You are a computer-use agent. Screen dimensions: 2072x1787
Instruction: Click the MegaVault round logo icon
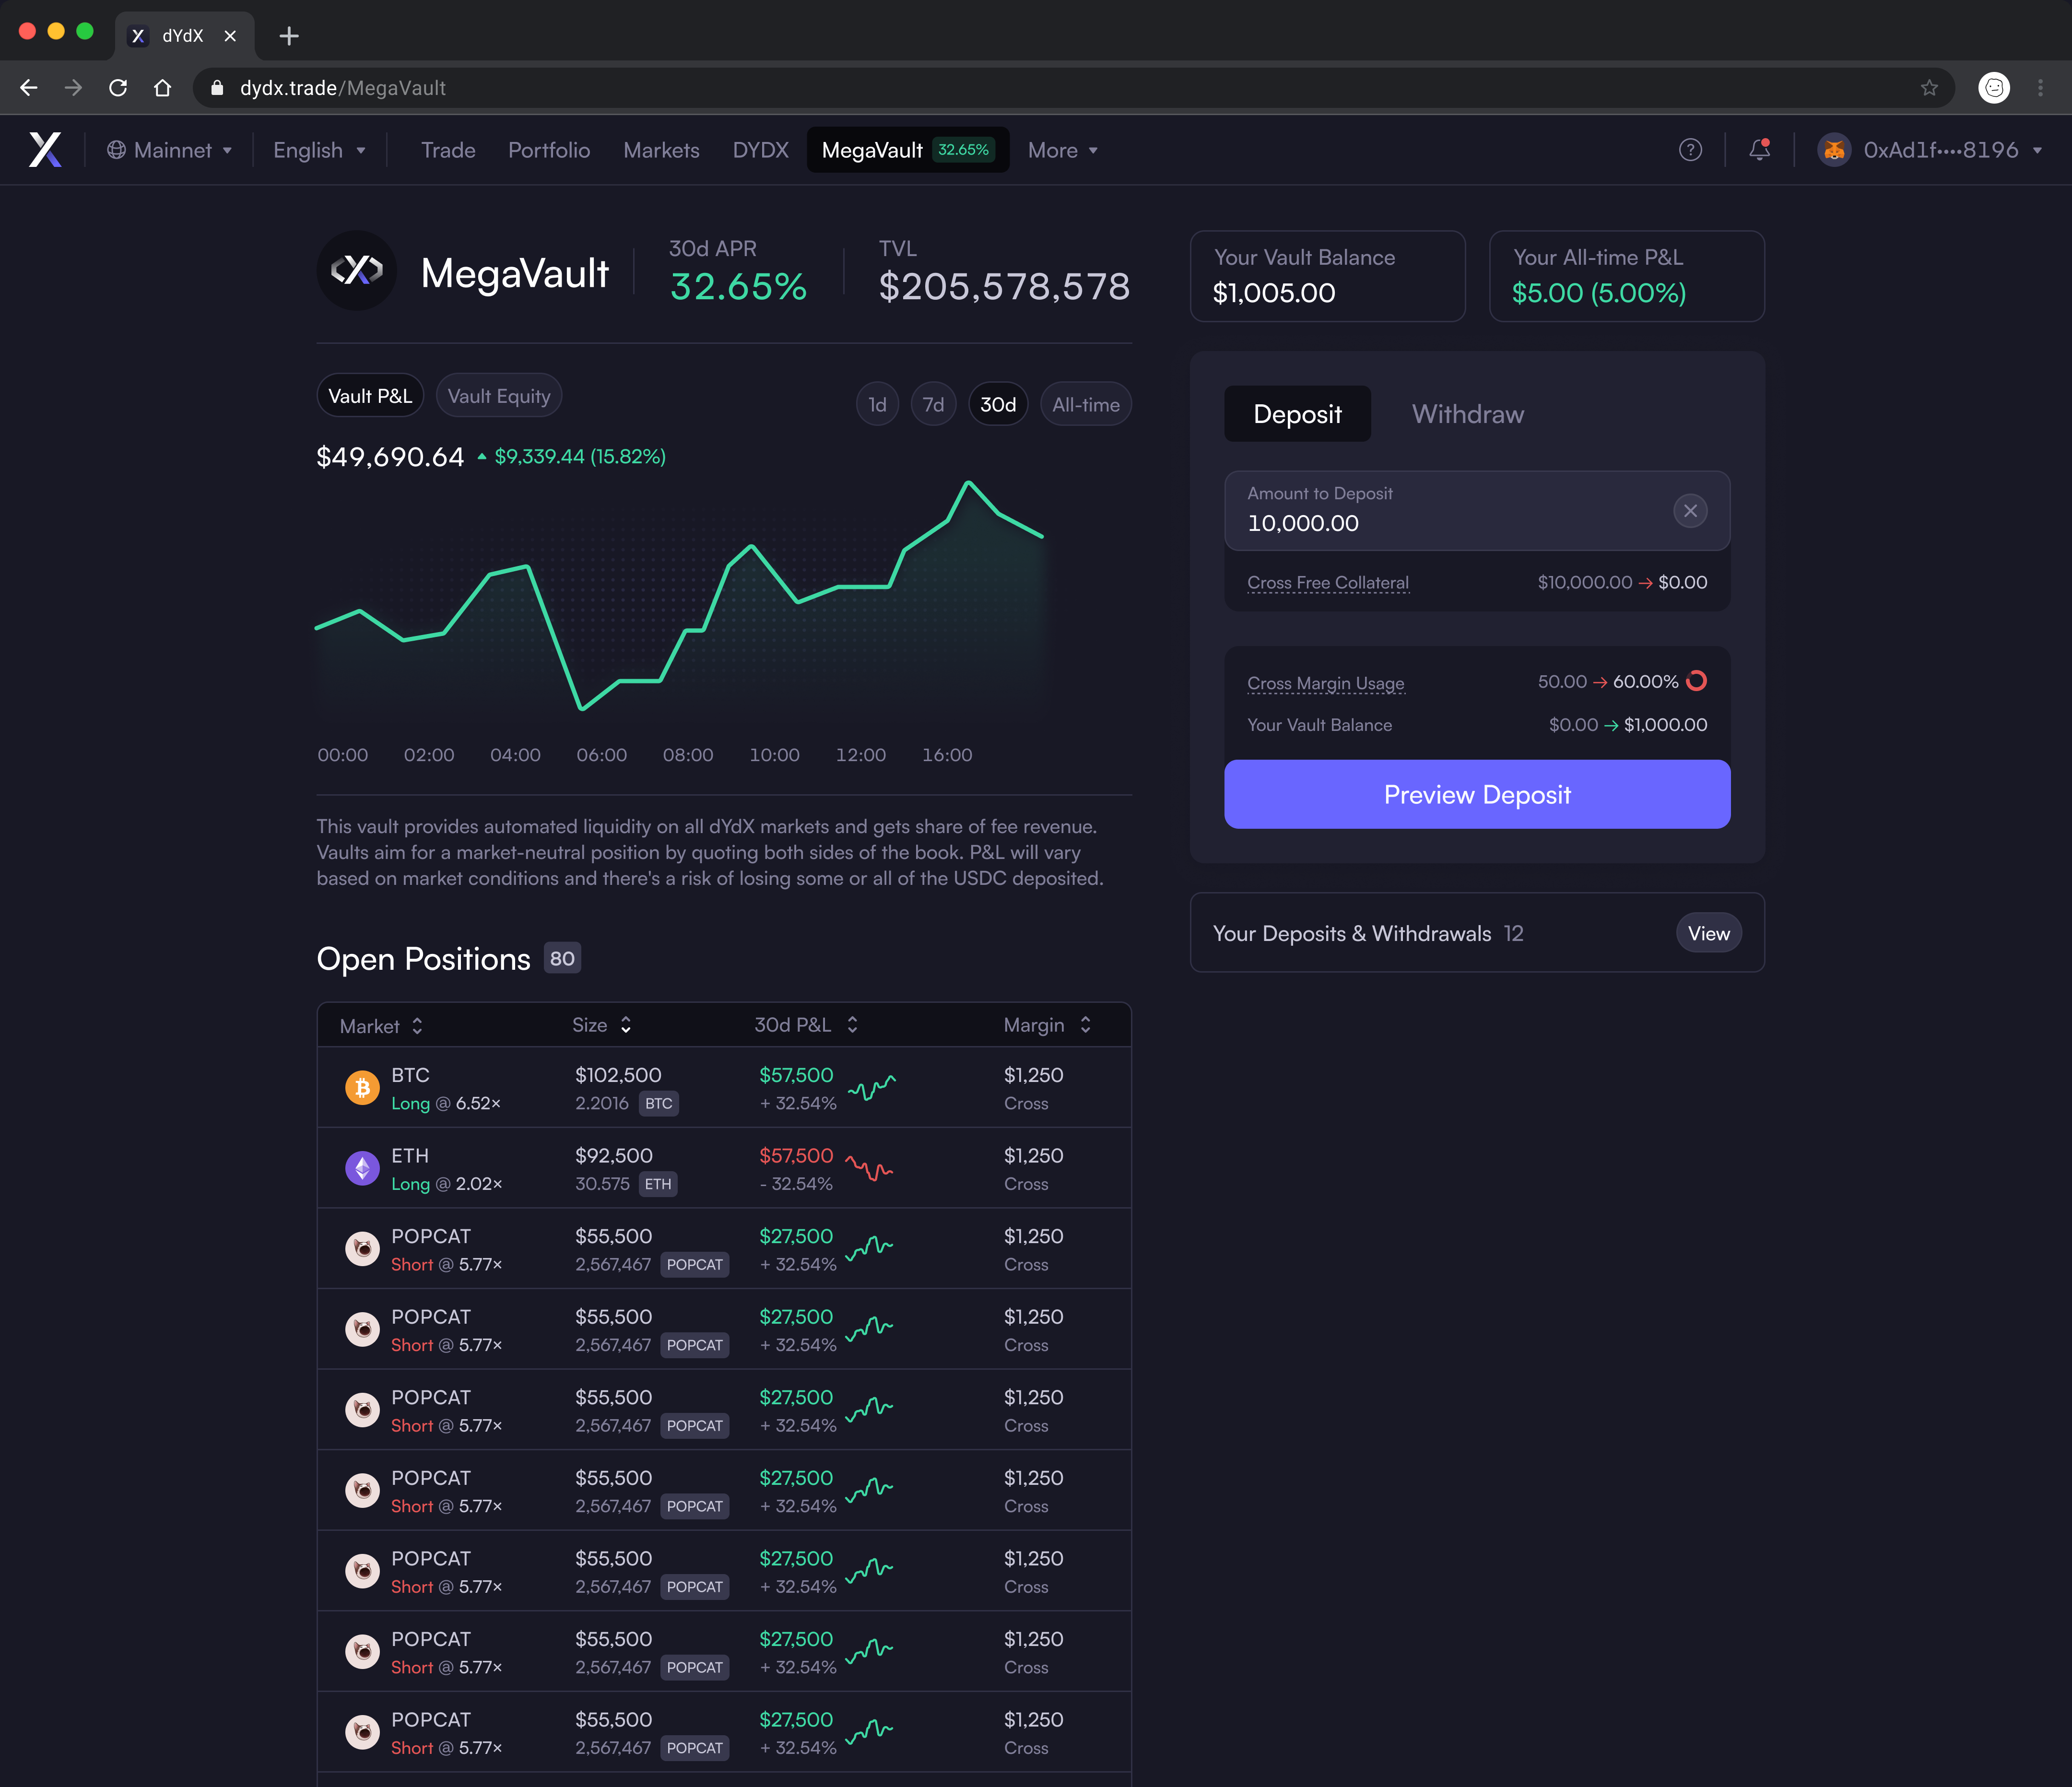pyautogui.click(x=357, y=271)
